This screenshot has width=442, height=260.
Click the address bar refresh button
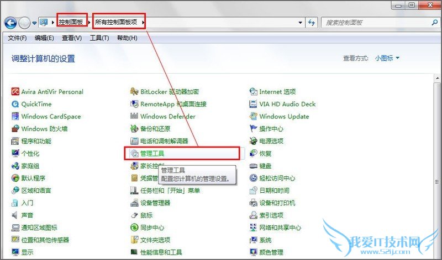click(x=312, y=23)
